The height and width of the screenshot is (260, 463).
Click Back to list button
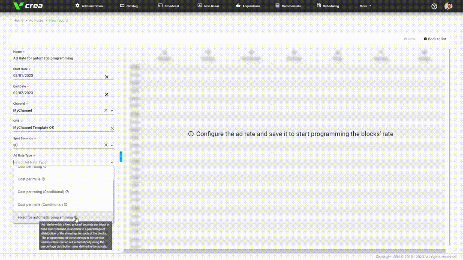tap(435, 39)
